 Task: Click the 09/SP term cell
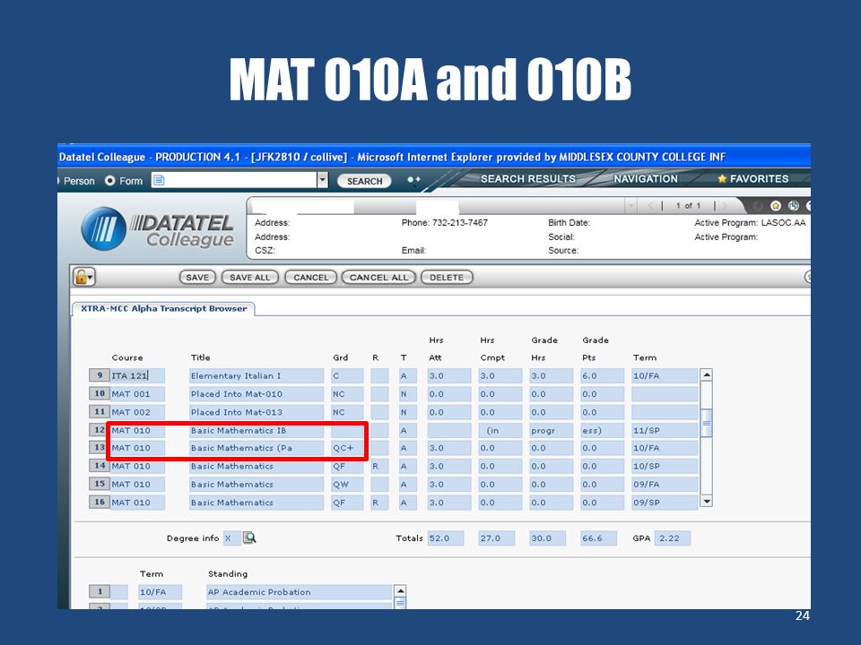click(665, 503)
